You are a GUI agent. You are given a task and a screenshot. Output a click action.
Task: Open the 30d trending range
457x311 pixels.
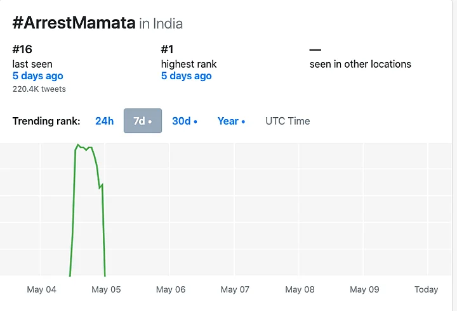[x=184, y=121]
